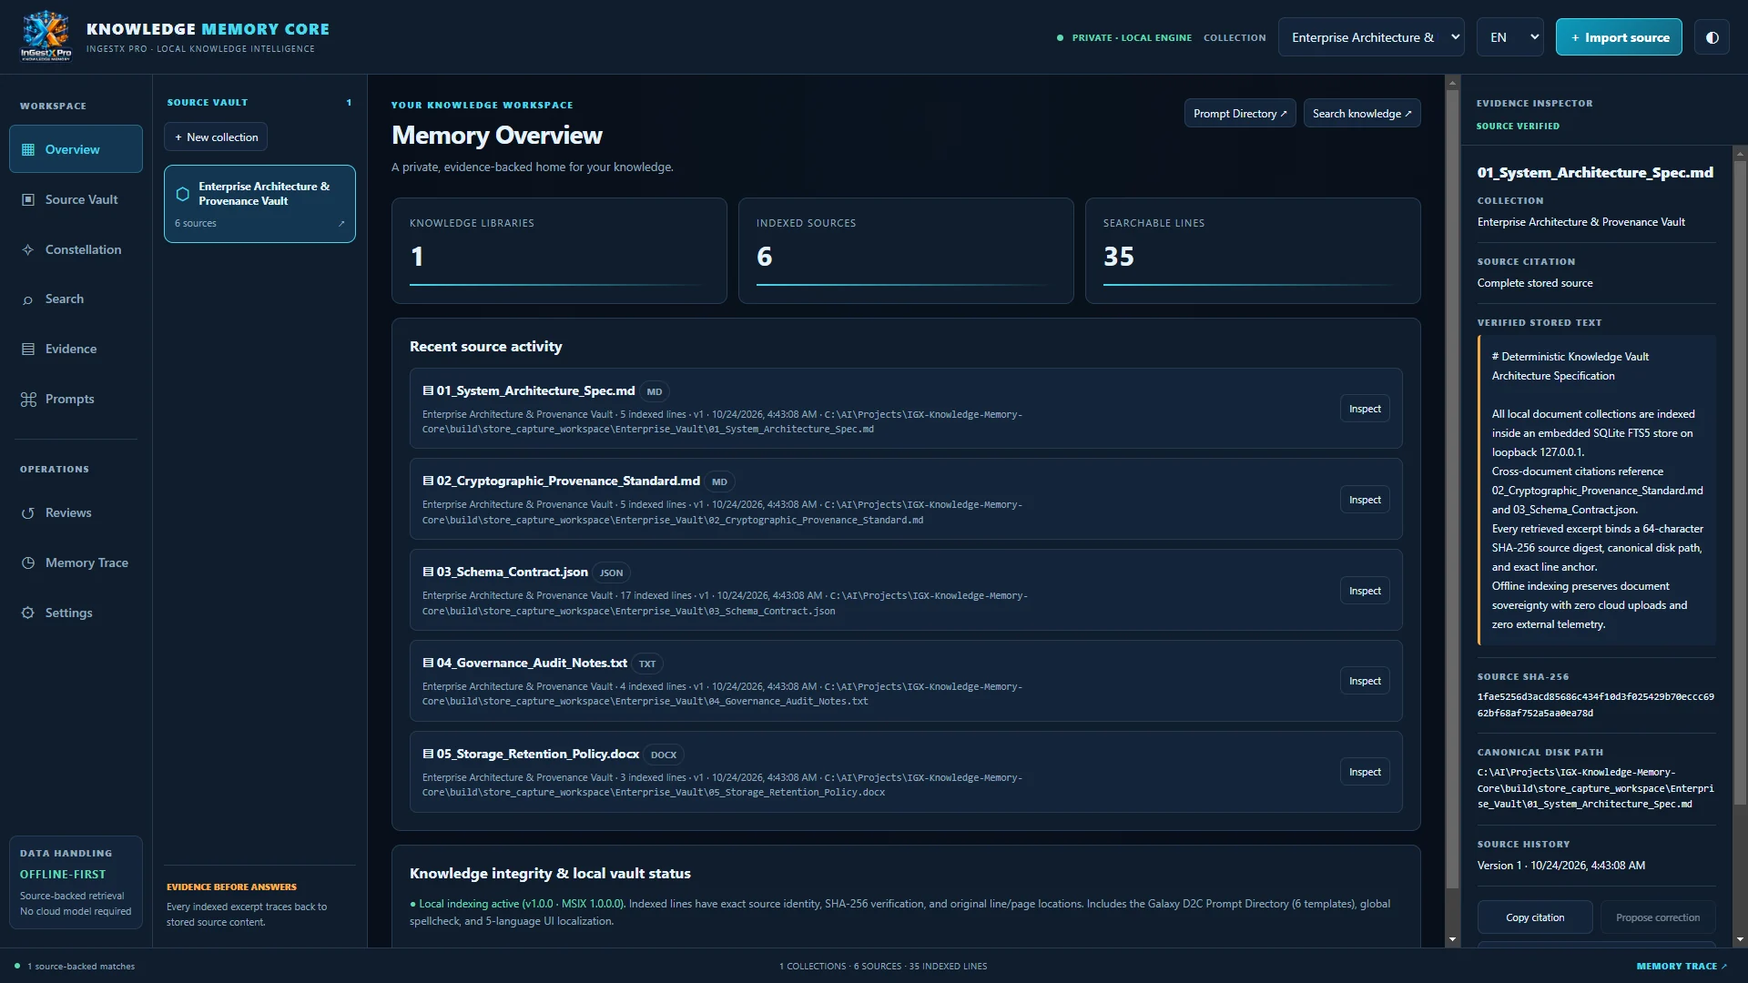Click the Settings gear icon
Screen dimensions: 1748x983
[28, 613]
